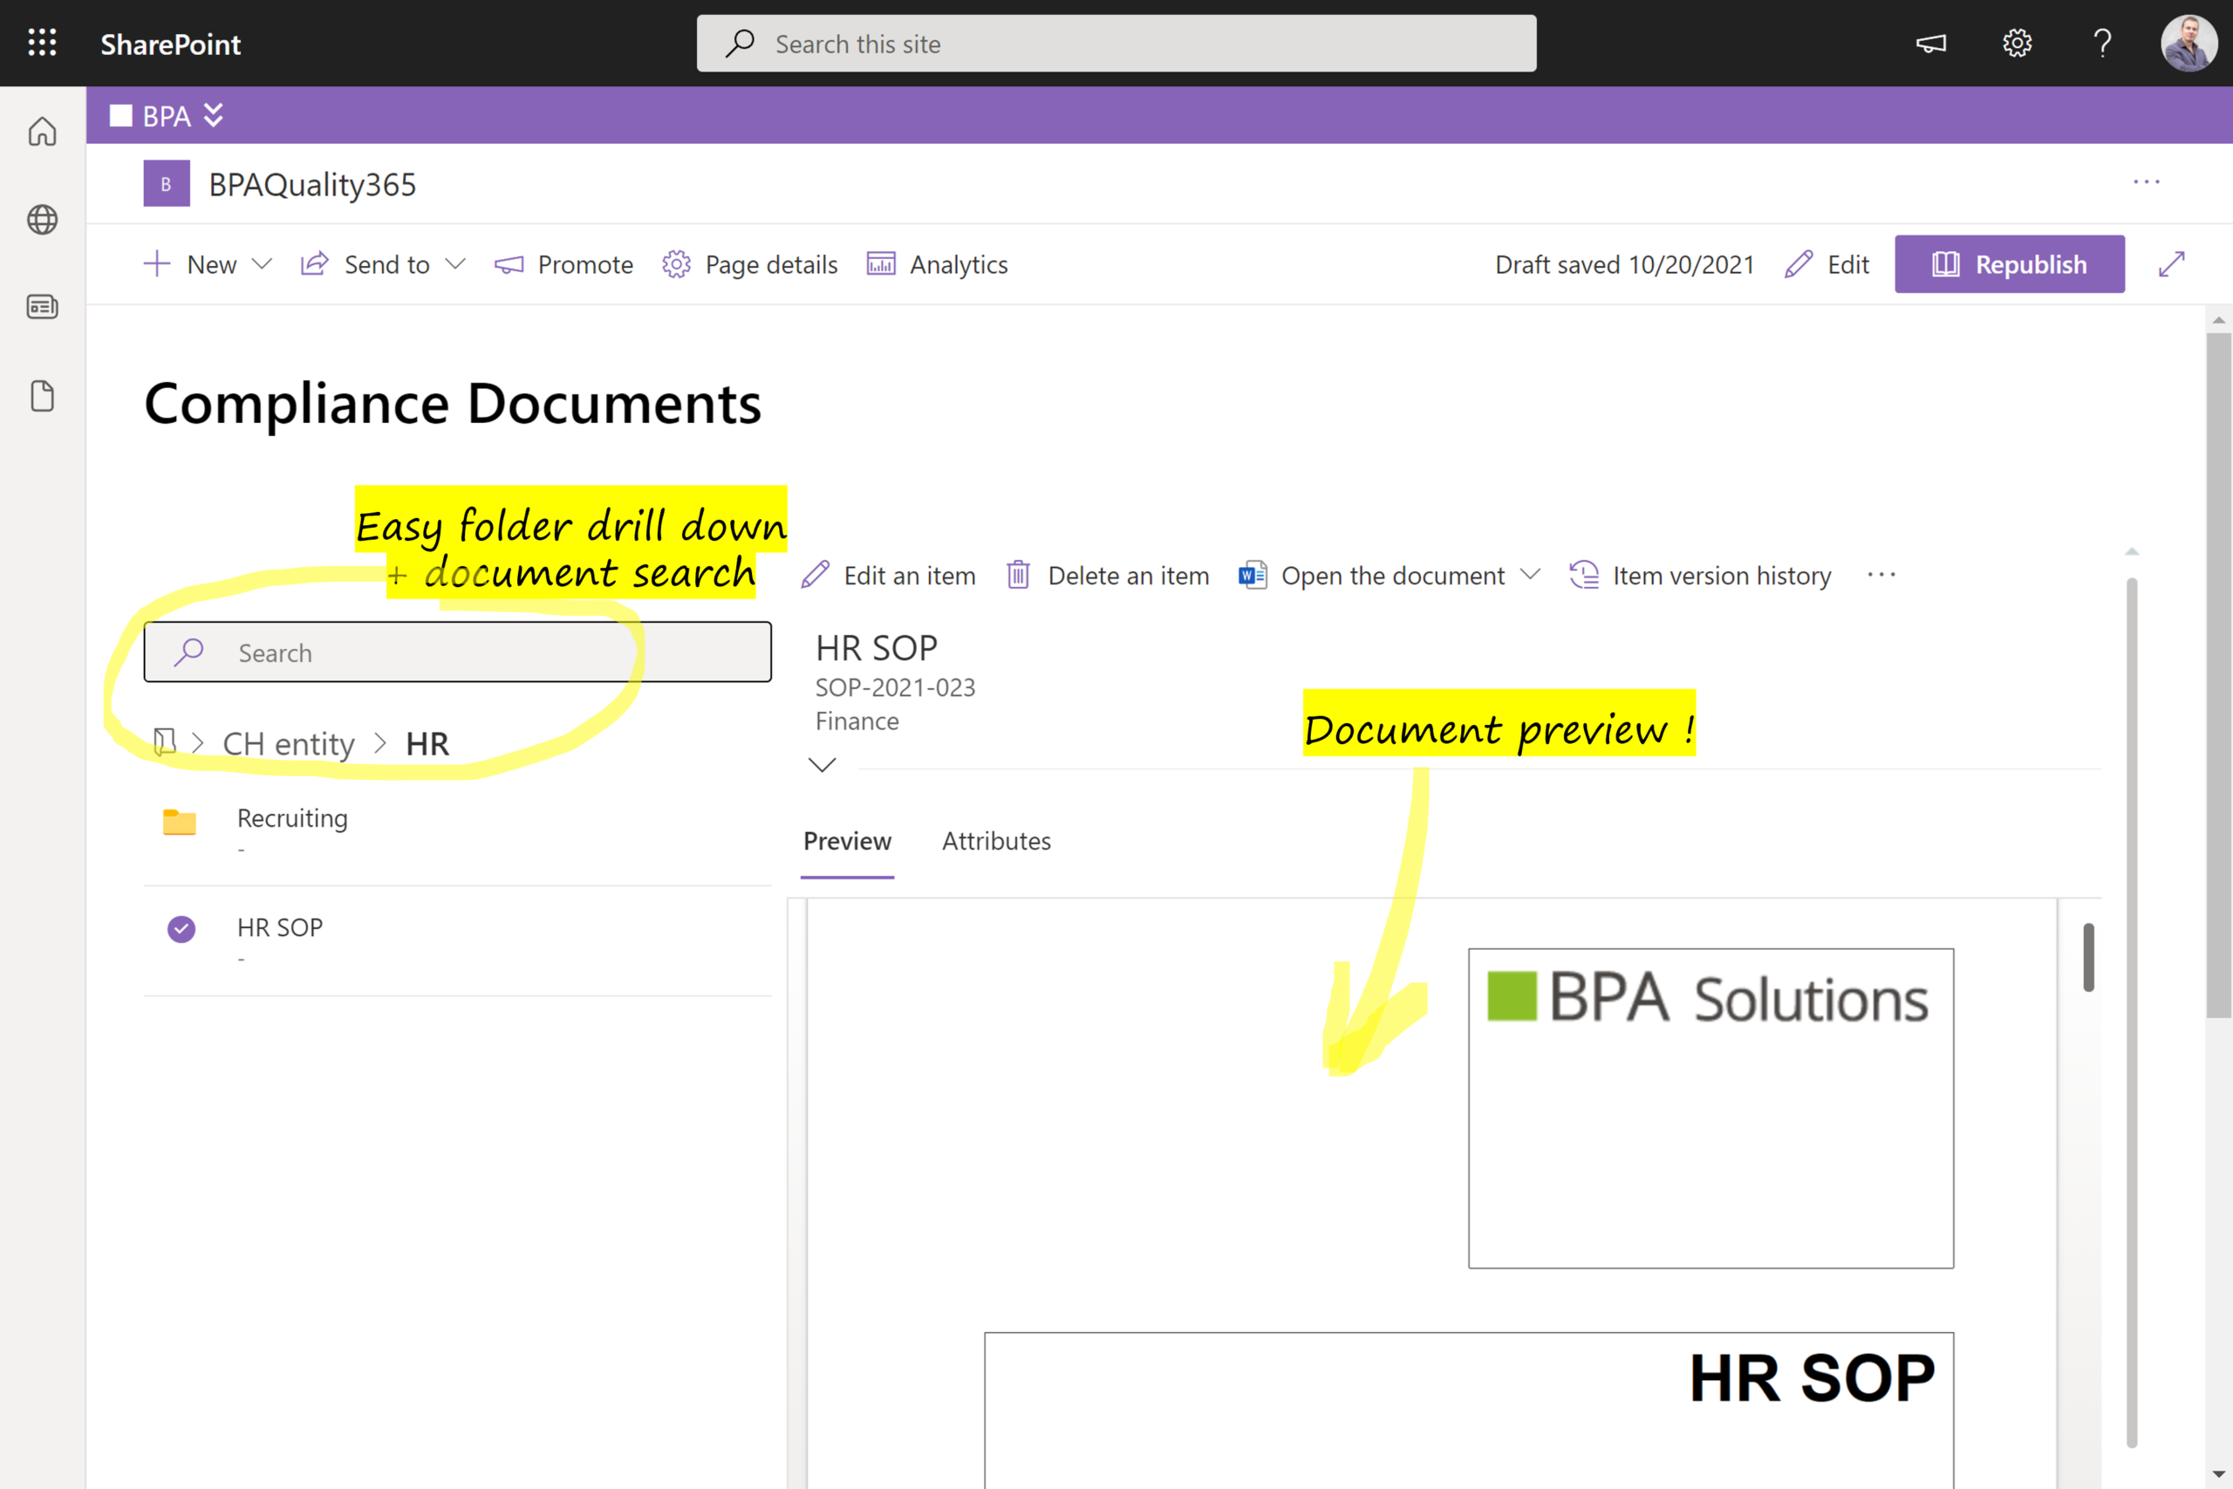Deselect the HR SOP checkmark

pos(181,929)
